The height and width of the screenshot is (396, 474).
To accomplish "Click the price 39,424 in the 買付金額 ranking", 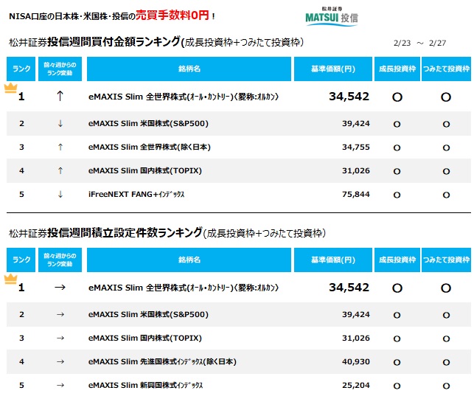I will tap(356, 123).
